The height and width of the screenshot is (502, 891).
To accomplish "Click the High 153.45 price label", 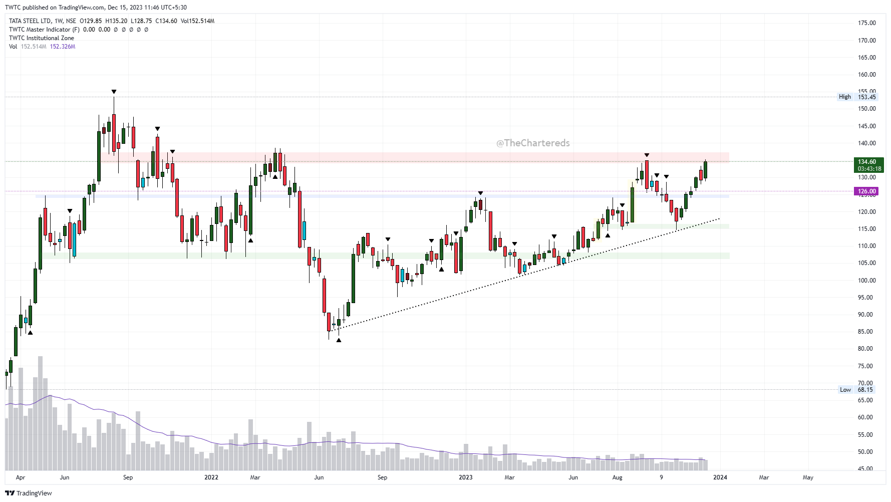I will (857, 97).
